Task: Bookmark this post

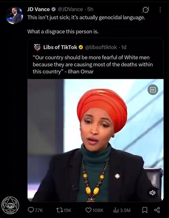Action: 145,210
